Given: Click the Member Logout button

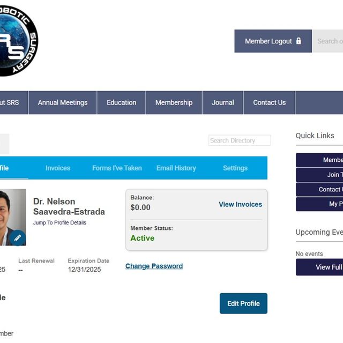Looking at the screenshot, I should click(x=273, y=41).
